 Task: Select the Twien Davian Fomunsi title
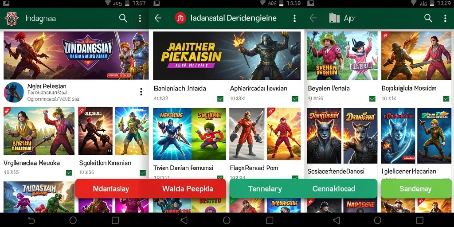click(183, 168)
